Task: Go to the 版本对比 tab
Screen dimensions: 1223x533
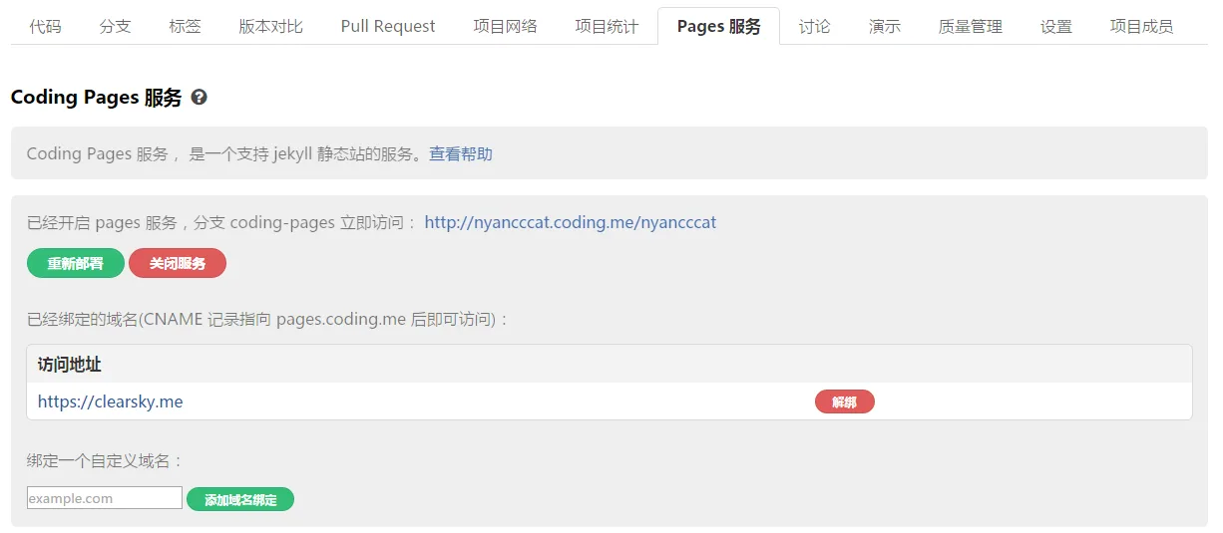Action: pos(270,26)
